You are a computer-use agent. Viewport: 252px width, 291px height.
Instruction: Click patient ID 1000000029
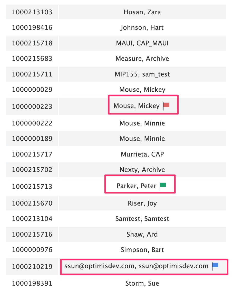click(x=32, y=90)
